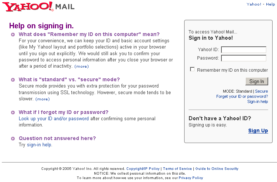This screenshot has width=277, height=182.
Task: Click the bullet icon beside the "standard vs. secure" question
Action: pyautogui.click(x=13, y=80)
